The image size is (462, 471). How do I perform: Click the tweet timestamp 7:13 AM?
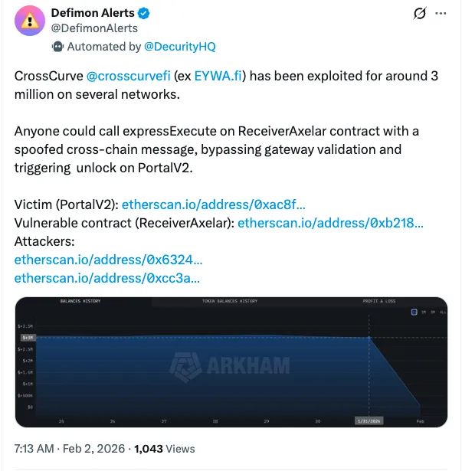coord(34,448)
